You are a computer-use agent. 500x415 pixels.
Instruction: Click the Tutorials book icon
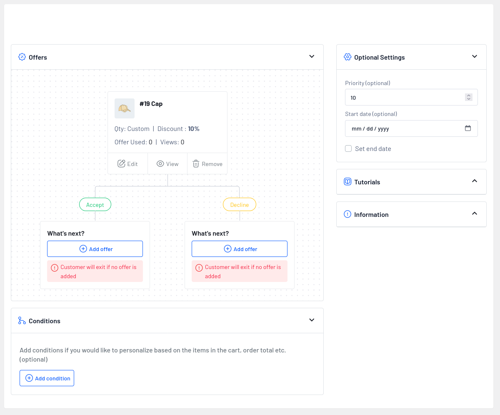(347, 182)
